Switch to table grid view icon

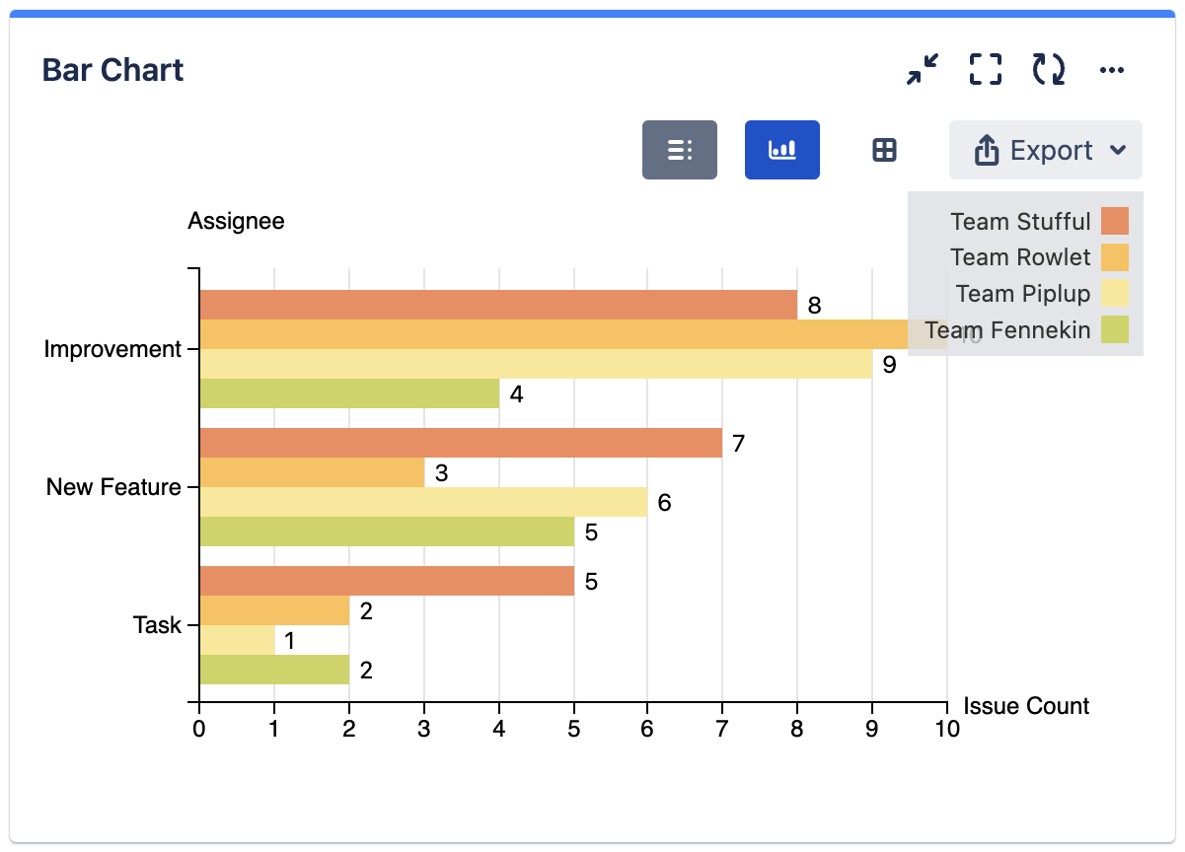pos(882,149)
